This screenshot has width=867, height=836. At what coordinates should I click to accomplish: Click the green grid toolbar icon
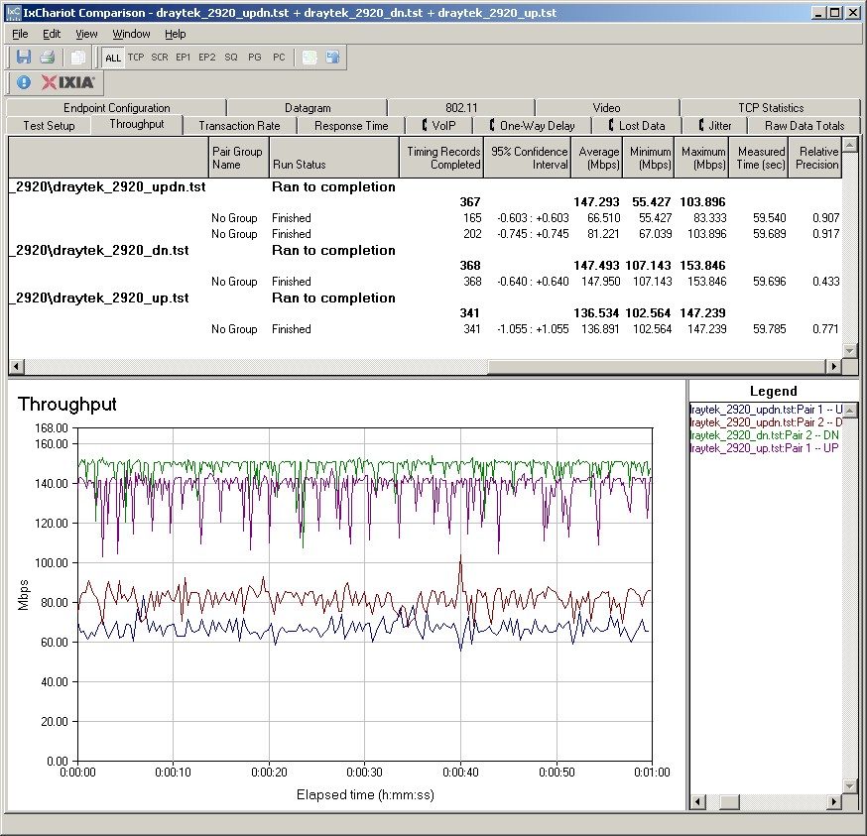tap(310, 57)
